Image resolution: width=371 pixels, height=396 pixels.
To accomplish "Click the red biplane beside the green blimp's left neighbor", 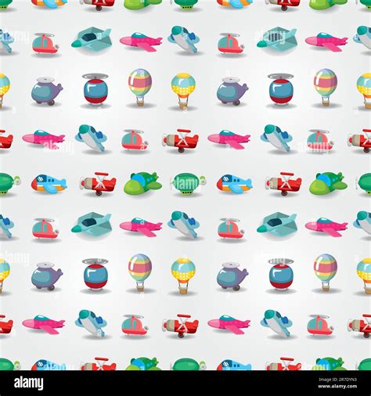I will (x=98, y=183).
